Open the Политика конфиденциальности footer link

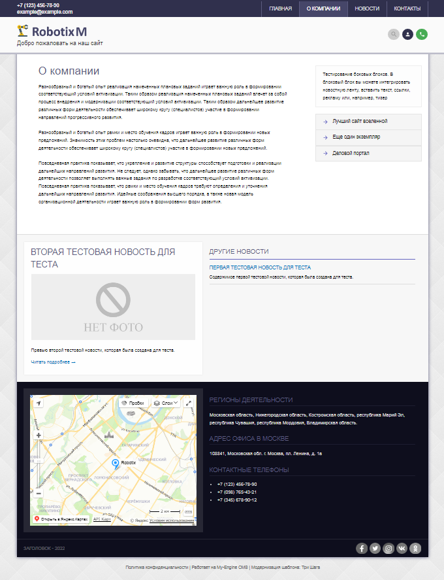157,568
